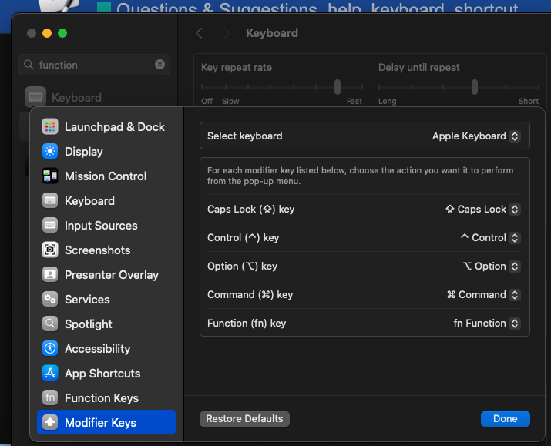Screen dimensions: 551x446
Task: Click the Screenshots icon in list
Action: [x=50, y=250]
